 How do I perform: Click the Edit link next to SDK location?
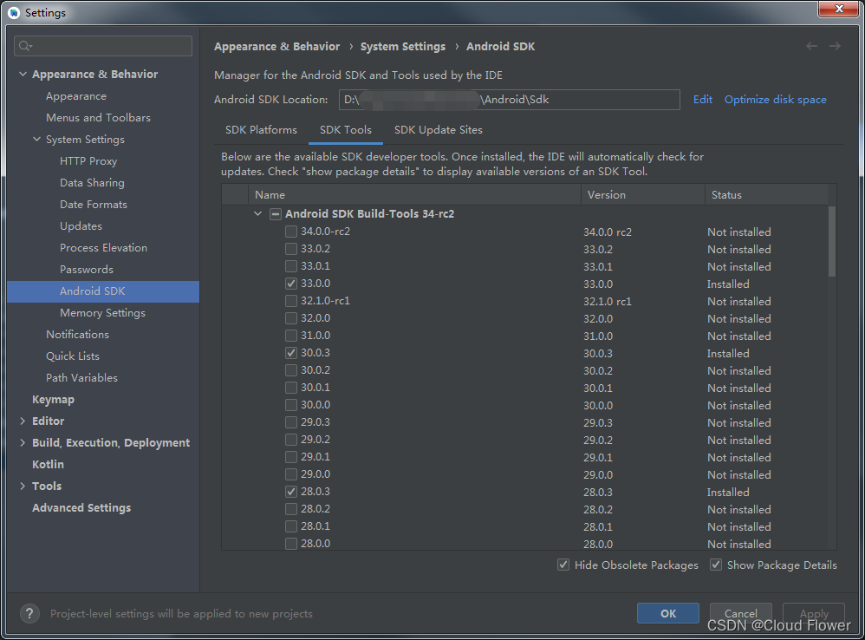[702, 100]
